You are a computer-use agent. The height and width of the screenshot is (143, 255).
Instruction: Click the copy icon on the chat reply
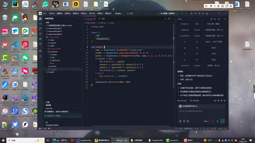[222, 100]
